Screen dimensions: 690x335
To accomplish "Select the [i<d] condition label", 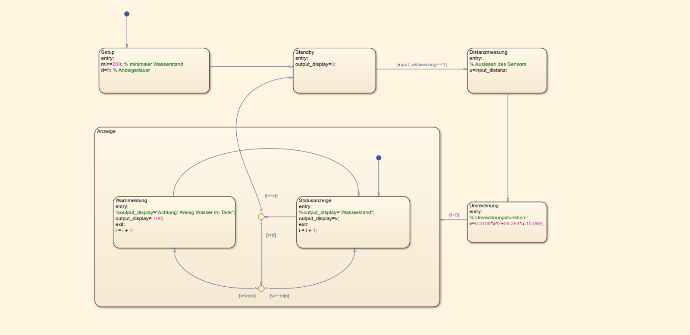I will [x=271, y=235].
